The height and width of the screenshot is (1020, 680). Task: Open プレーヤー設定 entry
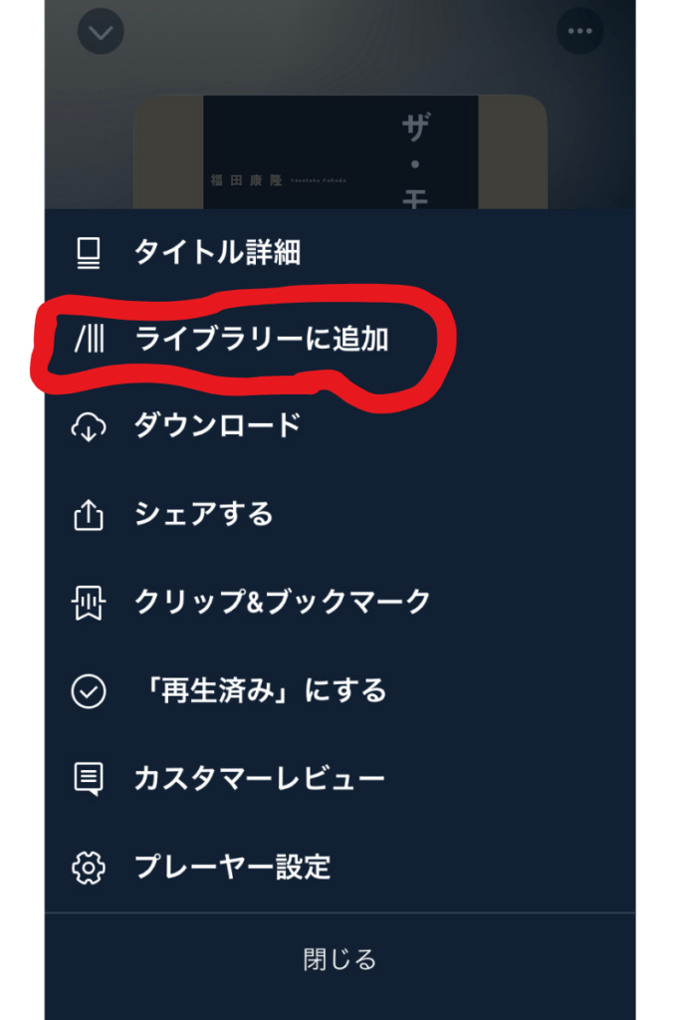[x=340, y=868]
